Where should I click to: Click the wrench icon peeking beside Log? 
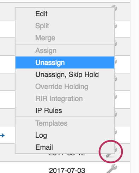[x=116, y=132]
